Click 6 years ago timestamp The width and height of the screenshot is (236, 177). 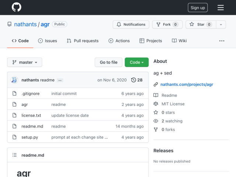tap(132, 94)
